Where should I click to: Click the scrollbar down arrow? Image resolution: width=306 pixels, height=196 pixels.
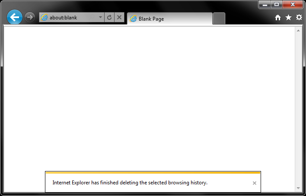298,188
